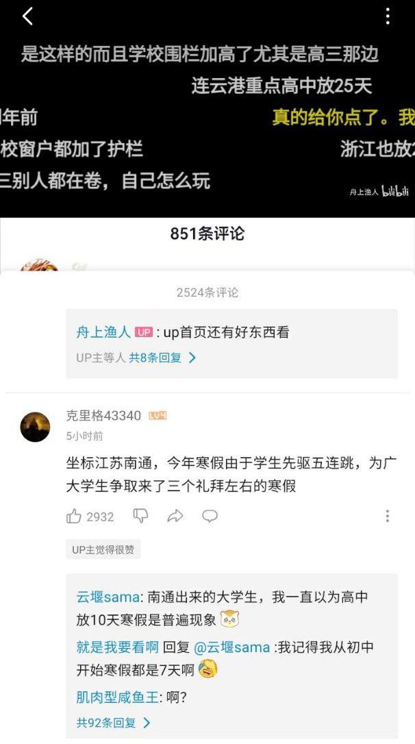Open 舟上渔人 UP profile link
This screenshot has height=744, width=415.
click(x=103, y=332)
